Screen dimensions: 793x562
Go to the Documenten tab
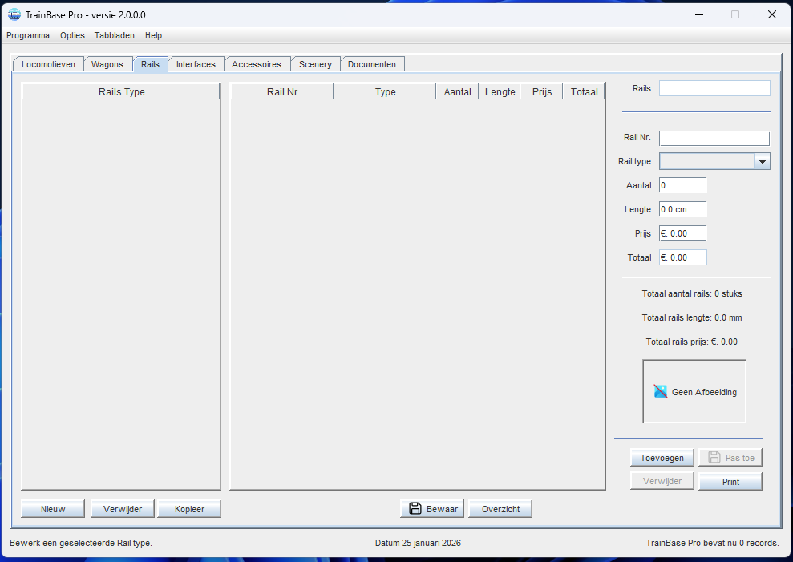click(372, 64)
